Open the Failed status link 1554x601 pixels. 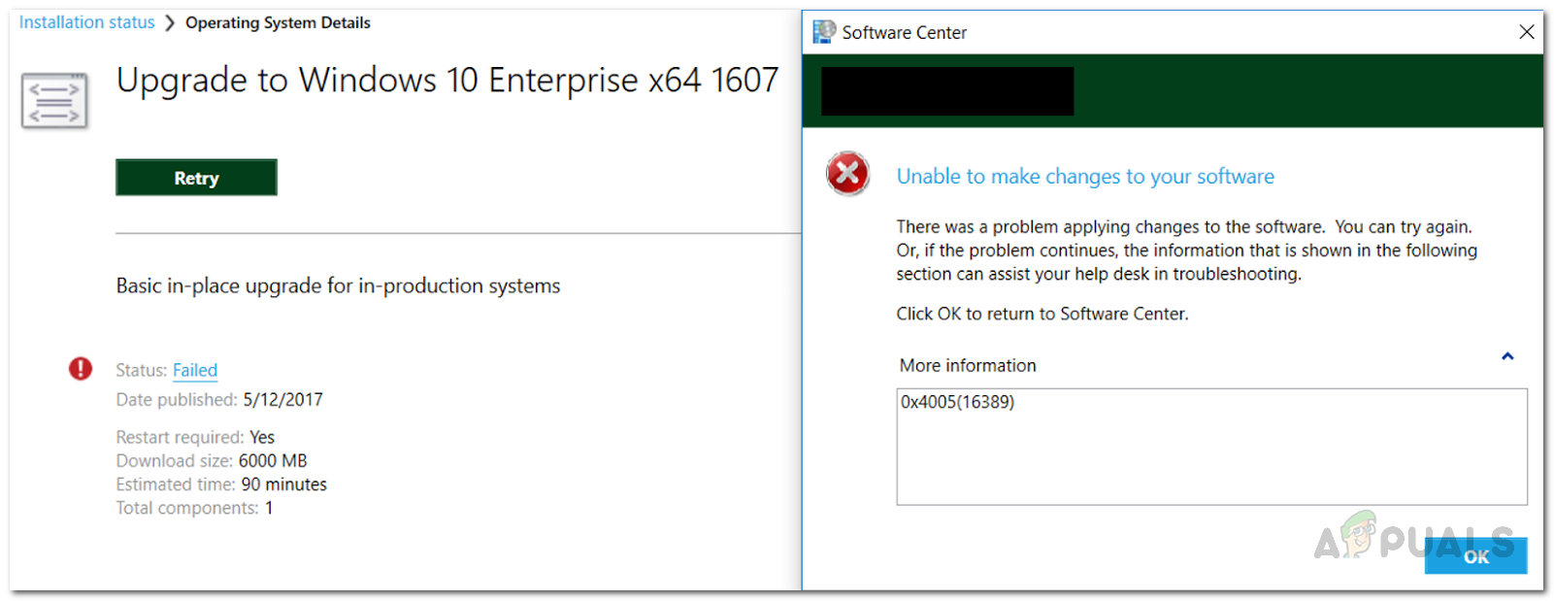[x=195, y=370]
